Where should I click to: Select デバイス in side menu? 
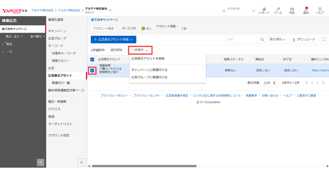coord(54,109)
